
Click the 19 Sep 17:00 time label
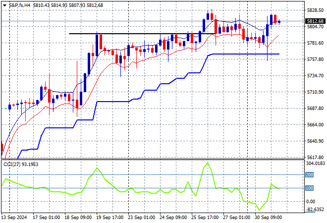(x=109, y=218)
